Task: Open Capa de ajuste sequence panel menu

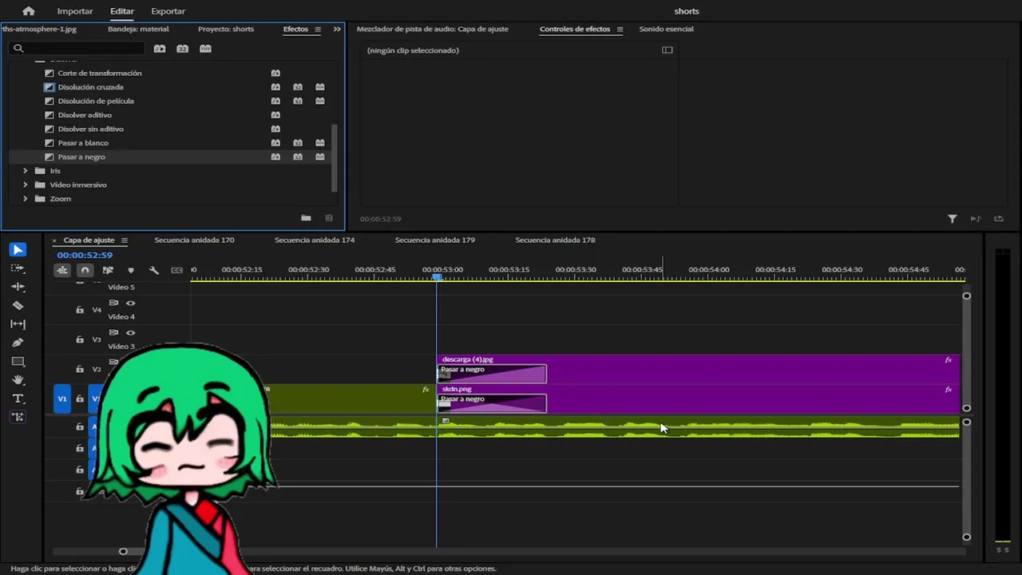Action: pyautogui.click(x=125, y=240)
